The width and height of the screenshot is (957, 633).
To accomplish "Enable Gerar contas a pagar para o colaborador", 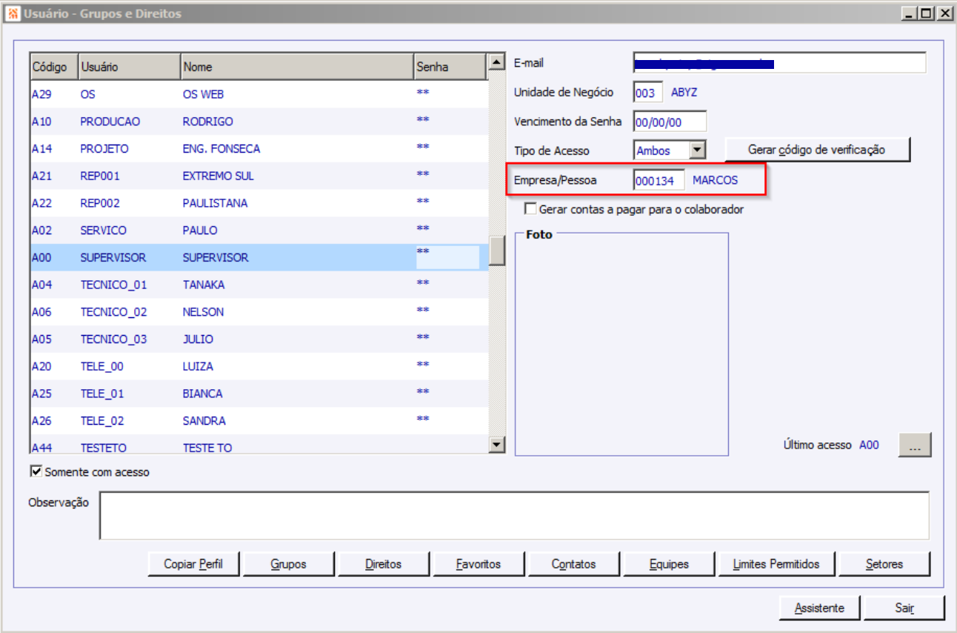I will 530,209.
